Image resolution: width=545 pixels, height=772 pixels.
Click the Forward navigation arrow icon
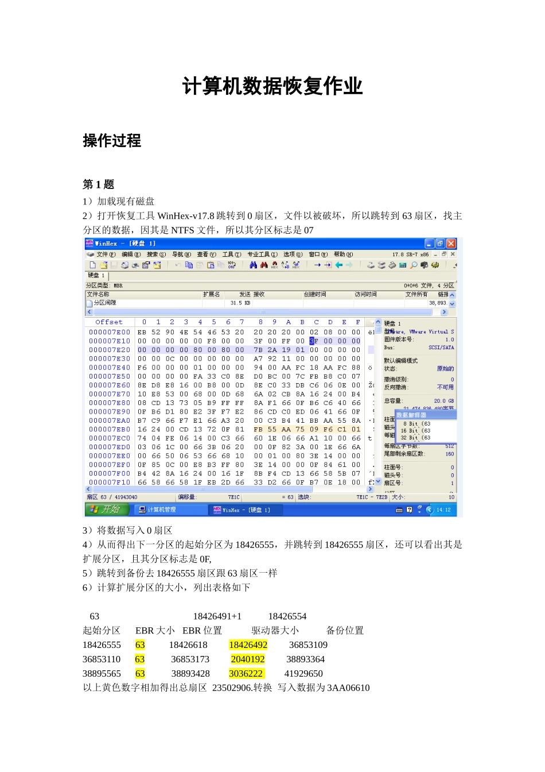click(349, 265)
